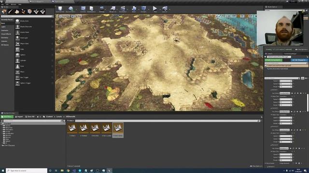Select the Sphere shape icon
309x173 pixels.
(17, 55)
